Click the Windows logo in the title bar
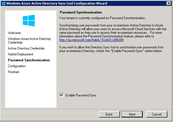Viewport: 173px width, 122px height. point(4,3)
